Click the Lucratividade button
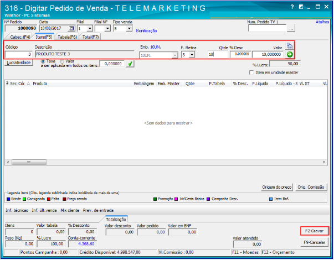 point(19,63)
